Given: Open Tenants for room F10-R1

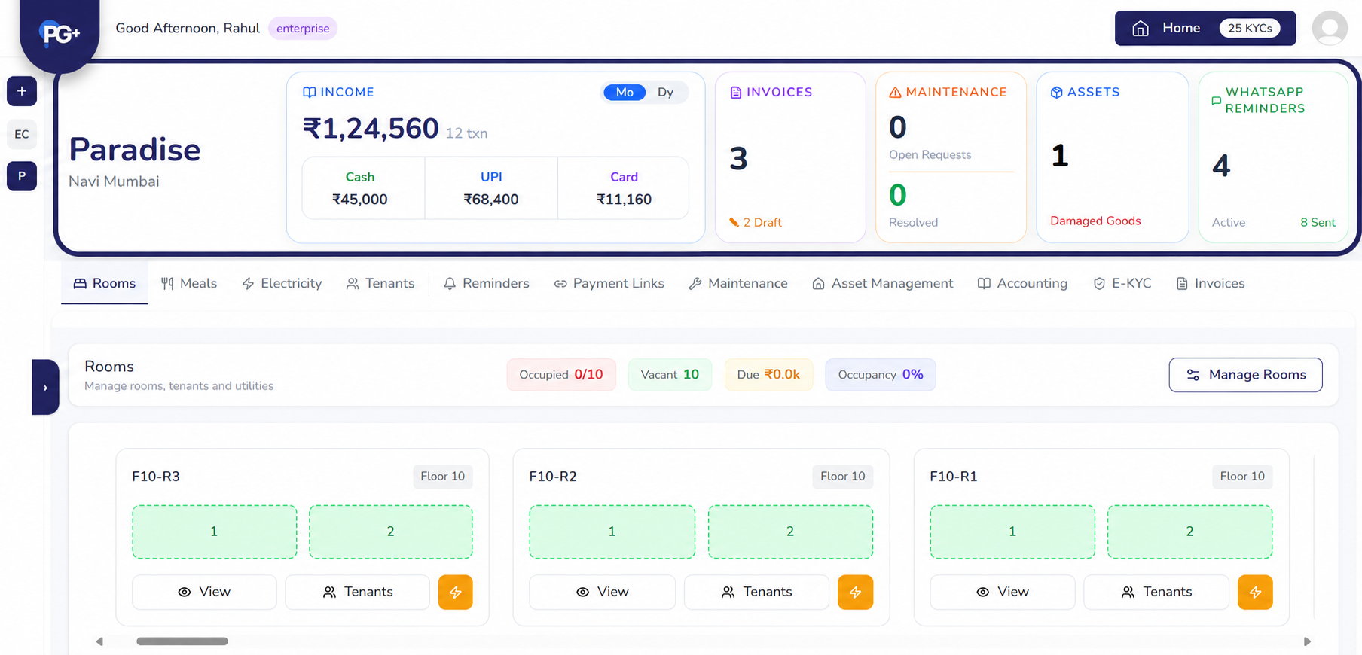Looking at the screenshot, I should click(x=1156, y=593).
